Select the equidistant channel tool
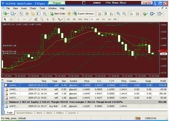Screen dimensions: 169x121 tap(36, 19)
